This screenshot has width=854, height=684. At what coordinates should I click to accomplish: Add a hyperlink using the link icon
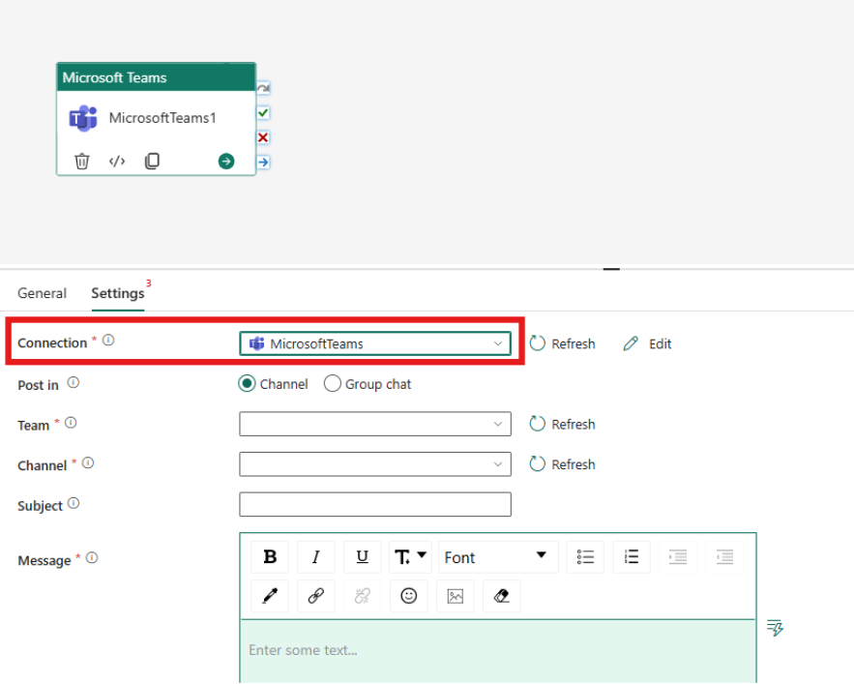coord(315,595)
